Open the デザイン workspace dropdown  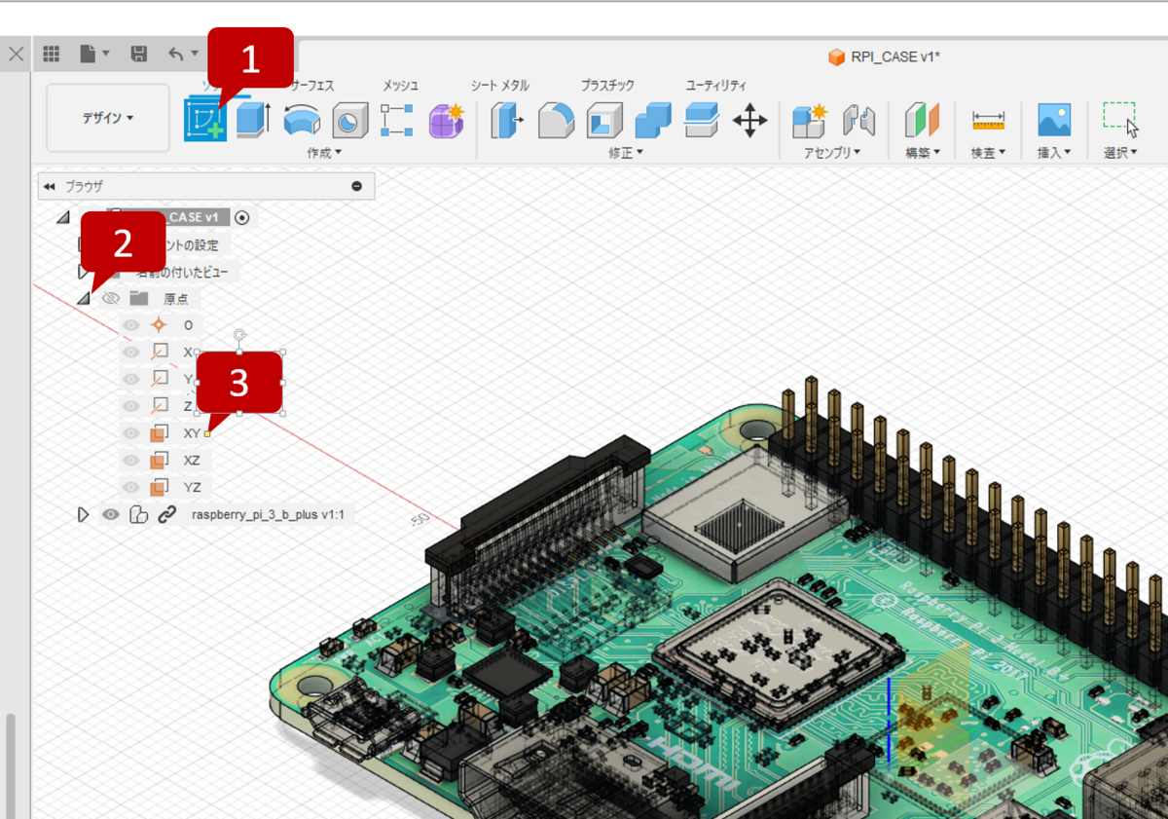pos(108,118)
